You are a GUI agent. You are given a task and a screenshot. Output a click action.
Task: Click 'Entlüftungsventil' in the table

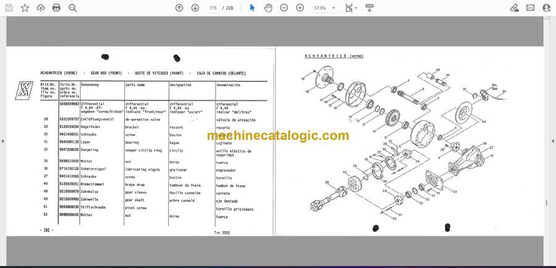click(96, 120)
